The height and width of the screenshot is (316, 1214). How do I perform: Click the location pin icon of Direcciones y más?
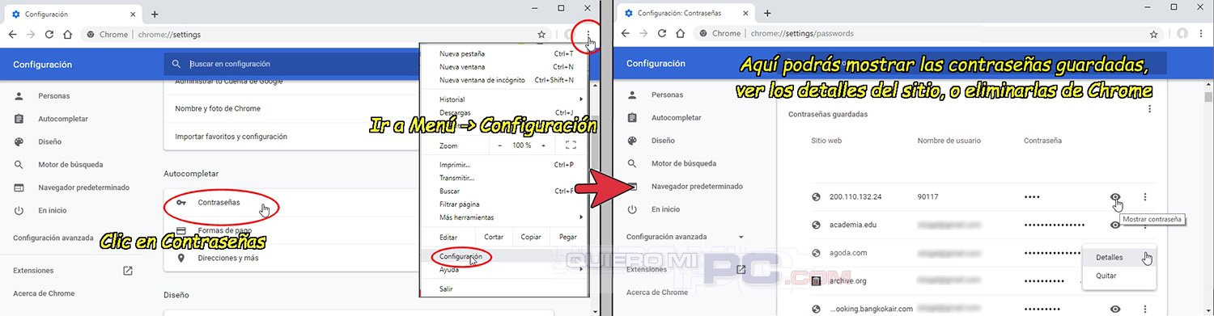tap(181, 259)
